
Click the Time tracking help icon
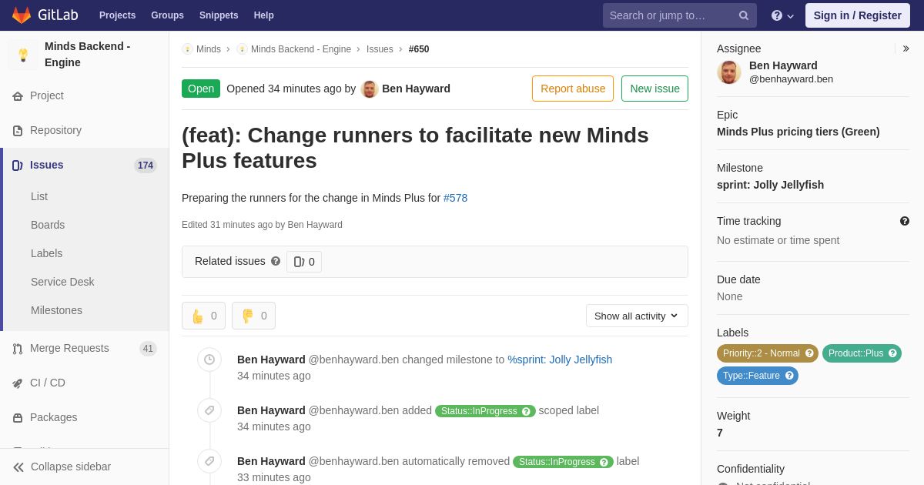click(x=905, y=221)
